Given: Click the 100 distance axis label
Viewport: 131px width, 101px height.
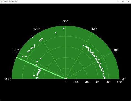Looking at the screenshot, I should (119, 82).
